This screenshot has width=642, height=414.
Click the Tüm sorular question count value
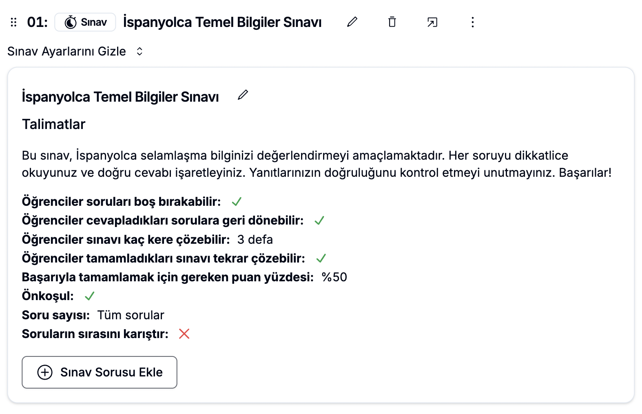pos(131,315)
